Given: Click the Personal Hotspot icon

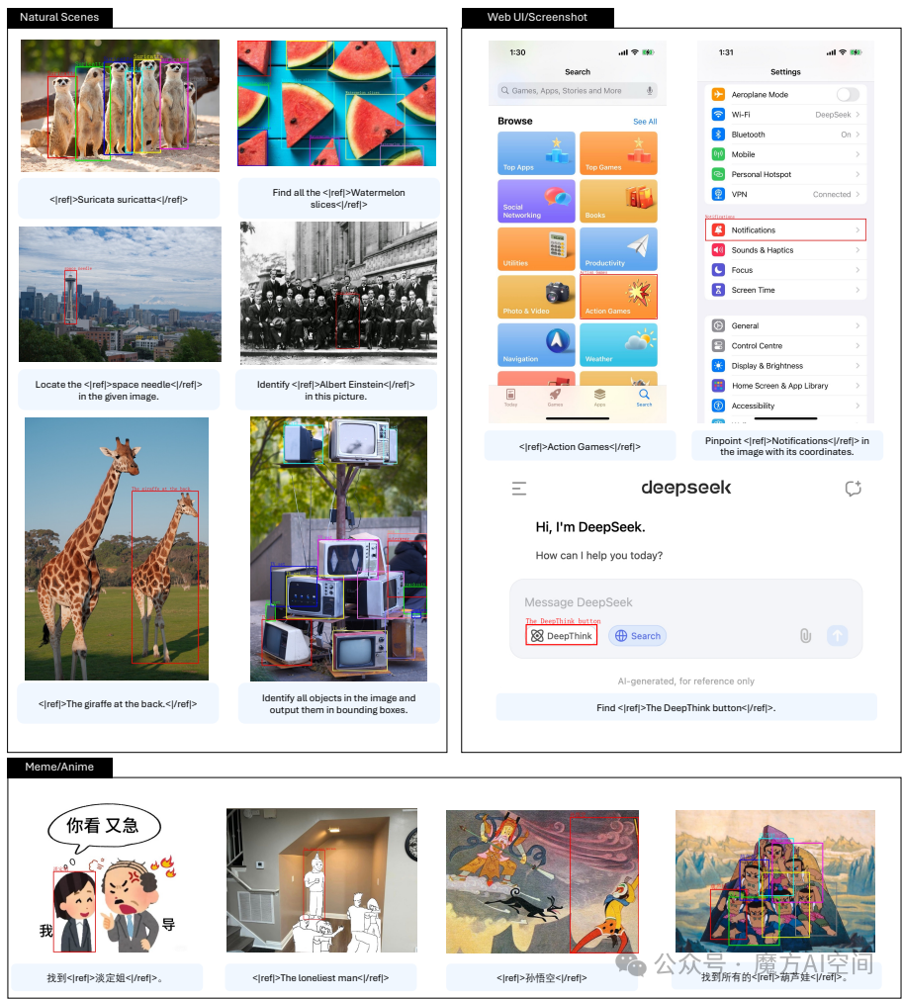Looking at the screenshot, I should pyautogui.click(x=718, y=174).
